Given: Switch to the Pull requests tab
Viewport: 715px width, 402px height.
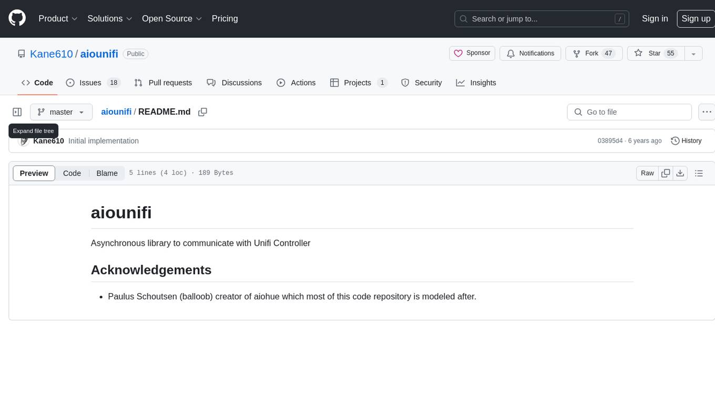Looking at the screenshot, I should point(163,83).
